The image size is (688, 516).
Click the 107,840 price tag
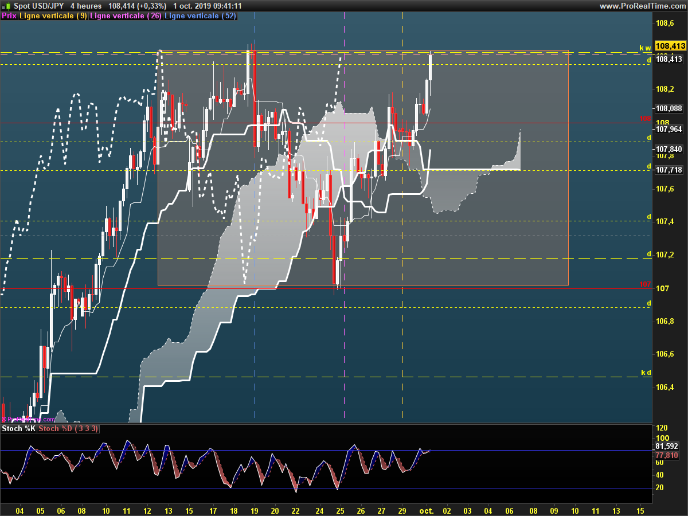(669, 149)
